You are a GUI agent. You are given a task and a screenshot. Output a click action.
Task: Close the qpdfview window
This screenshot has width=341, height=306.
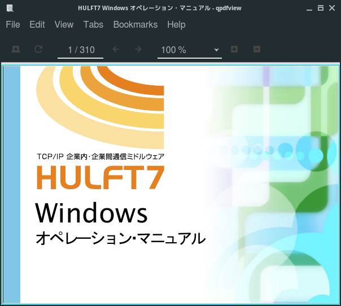tap(332, 8)
